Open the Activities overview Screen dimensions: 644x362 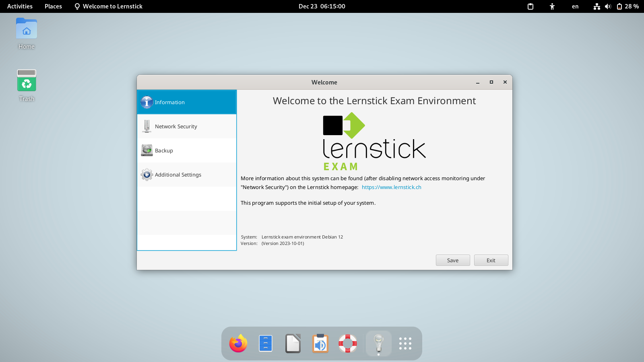coord(20,6)
